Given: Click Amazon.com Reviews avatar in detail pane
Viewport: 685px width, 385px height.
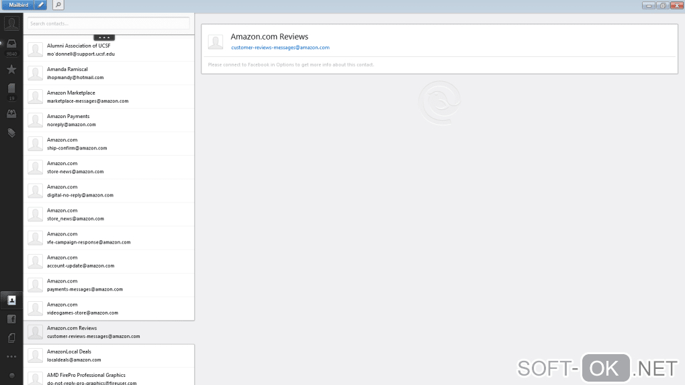Looking at the screenshot, I should [x=216, y=42].
